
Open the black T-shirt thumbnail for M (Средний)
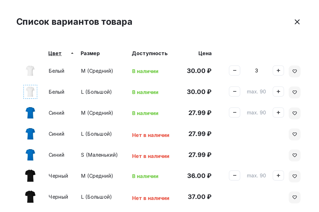[x=30, y=176]
